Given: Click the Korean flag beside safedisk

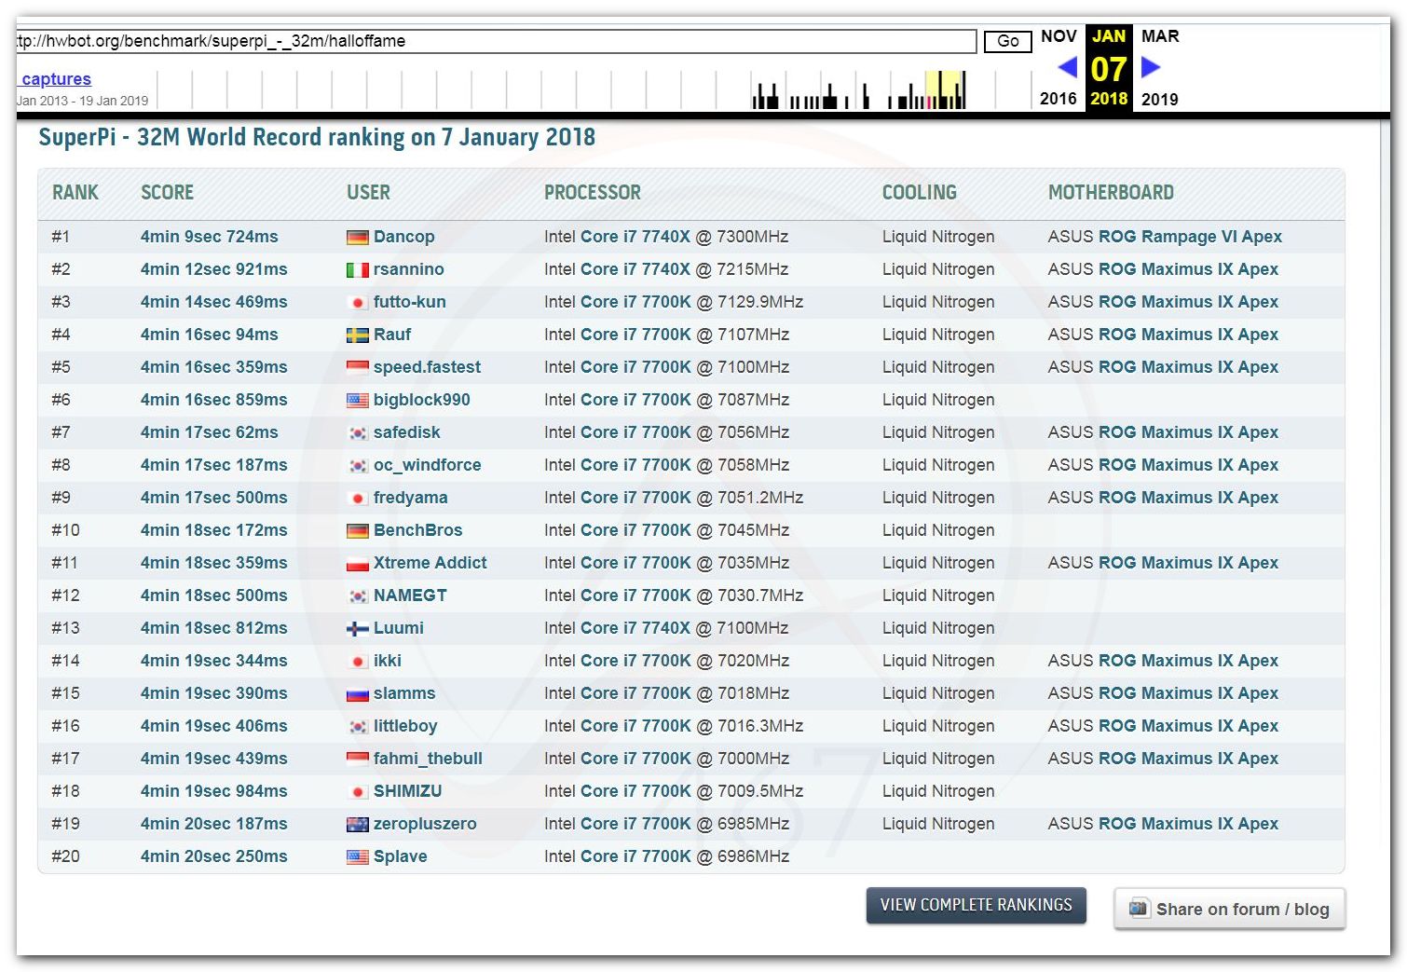Looking at the screenshot, I should (x=357, y=433).
